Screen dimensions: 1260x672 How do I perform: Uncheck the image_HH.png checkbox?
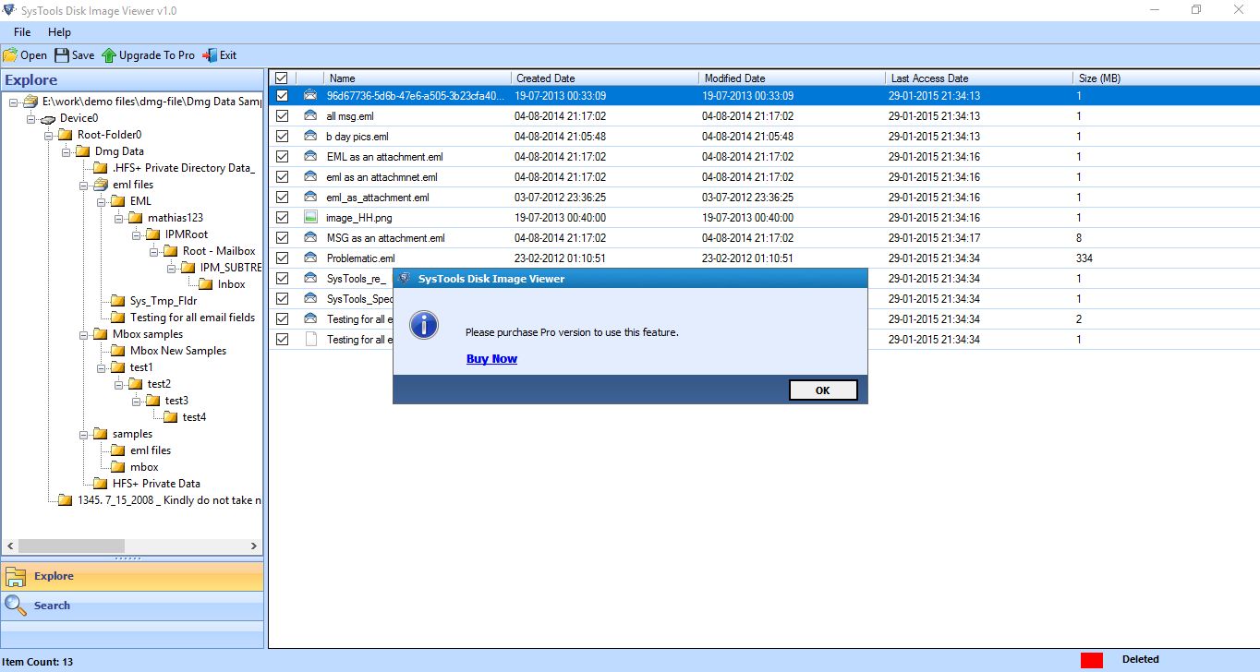[x=283, y=217]
